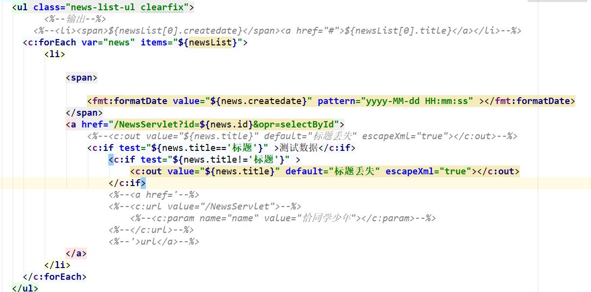Click '${news.createdate}' value expression
Viewport: 591px width, 292px height.
[259, 101]
